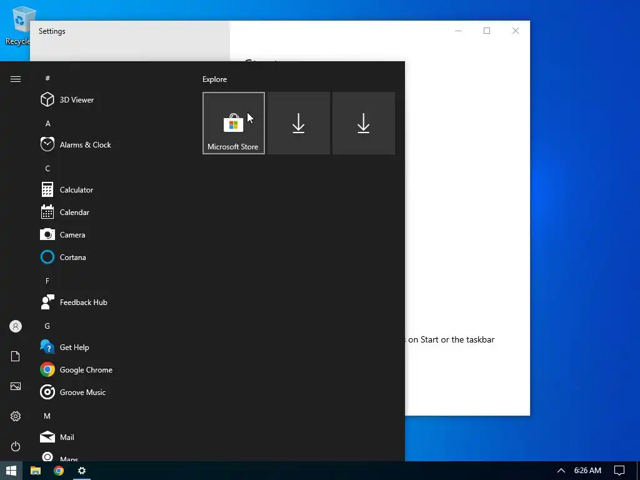640x480 pixels.
Task: Maximize the Settings window
Action: [x=487, y=31]
